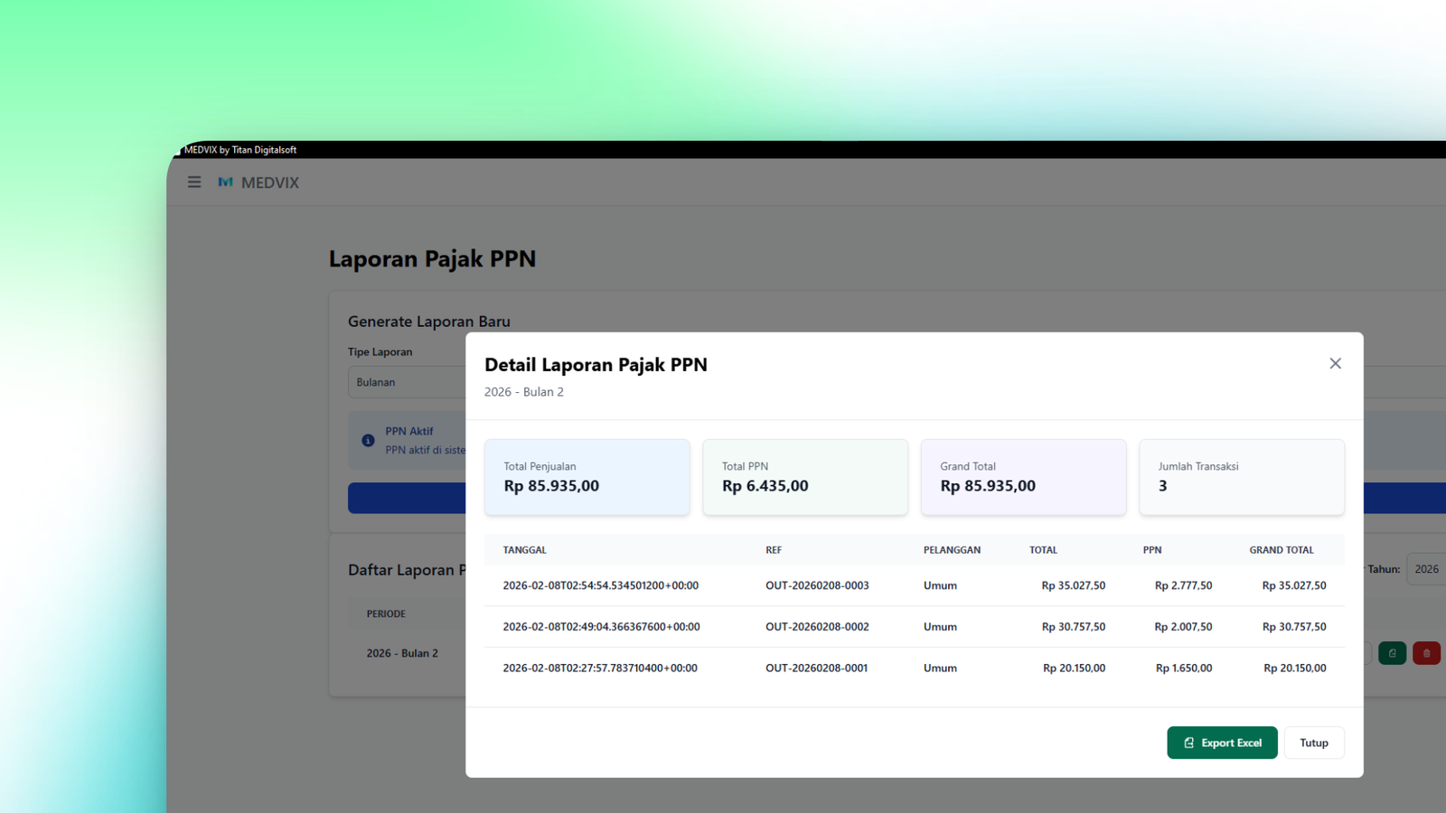1446x813 pixels.
Task: Select the Total PPN summary card
Action: tap(804, 477)
